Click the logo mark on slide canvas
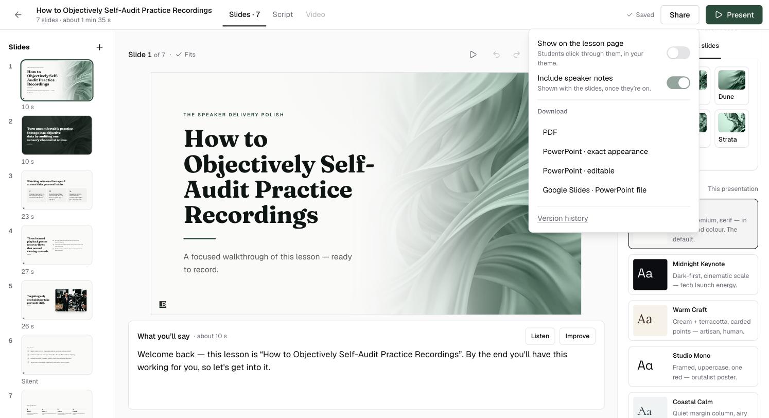Viewport: 769px width, 418px height. [163, 305]
